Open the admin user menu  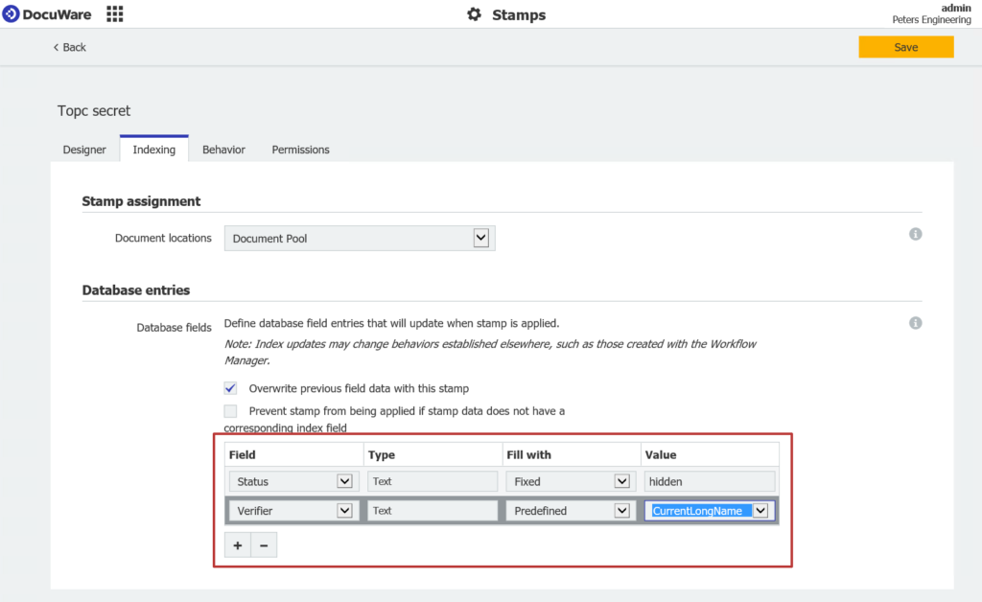pyautogui.click(x=931, y=13)
